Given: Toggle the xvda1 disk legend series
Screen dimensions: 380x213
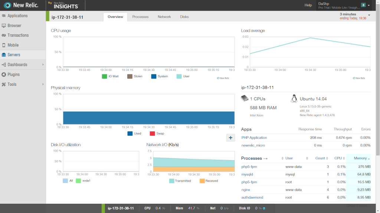Looking at the screenshot, I should pyautogui.click(x=83, y=180).
